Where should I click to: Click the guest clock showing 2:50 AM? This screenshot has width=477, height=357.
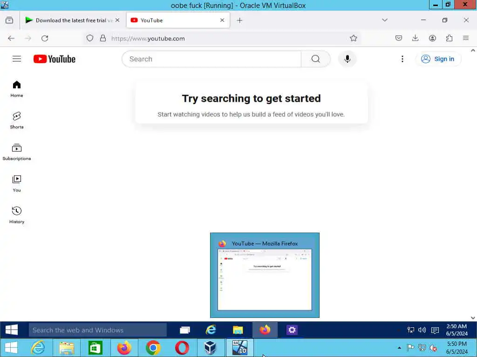[457, 330]
